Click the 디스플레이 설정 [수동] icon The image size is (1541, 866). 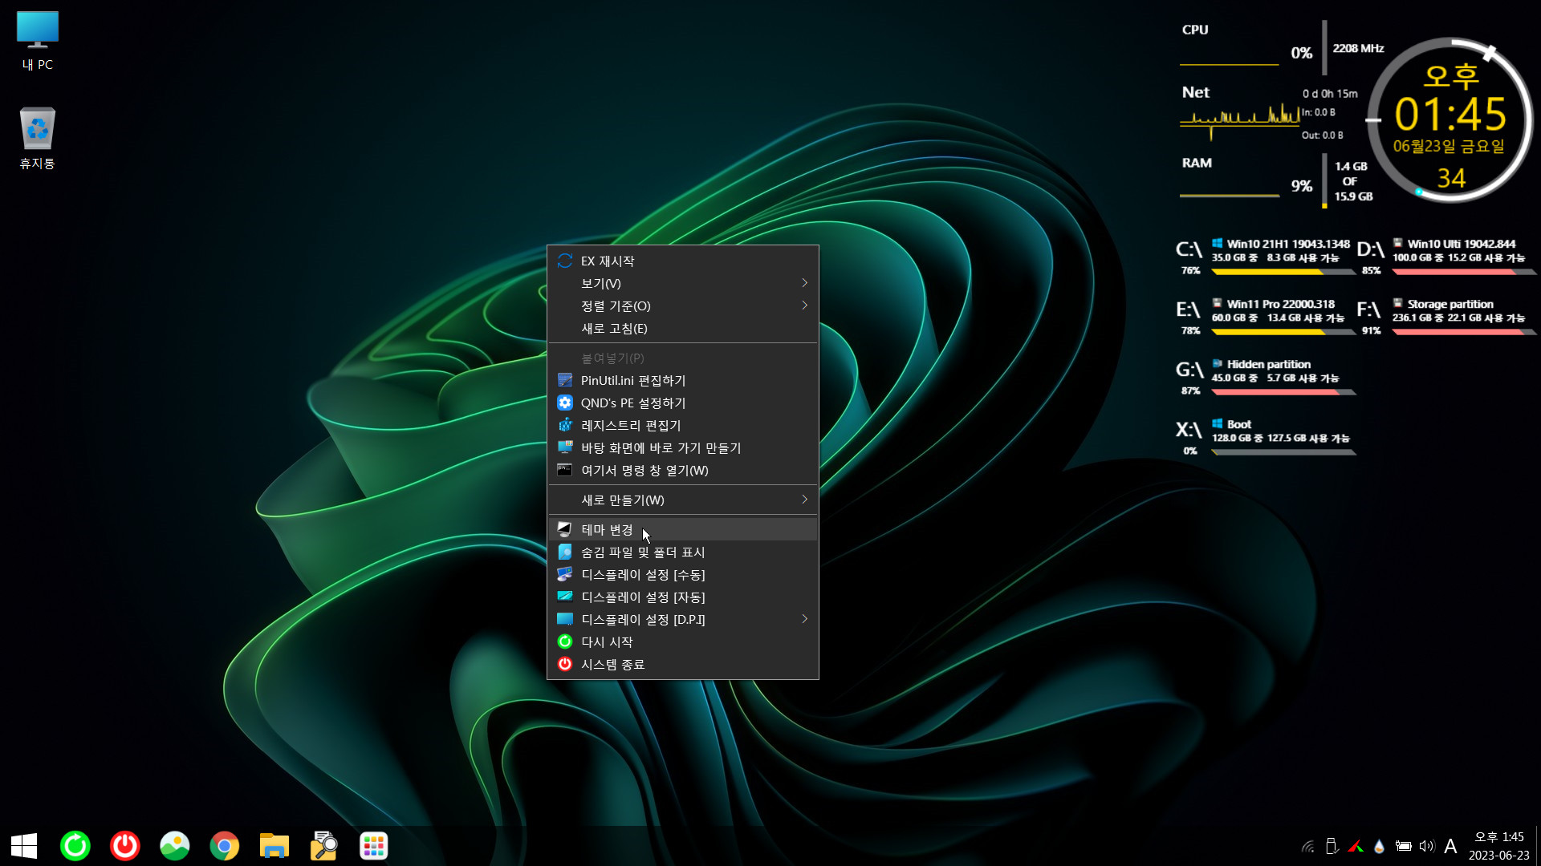(x=565, y=574)
